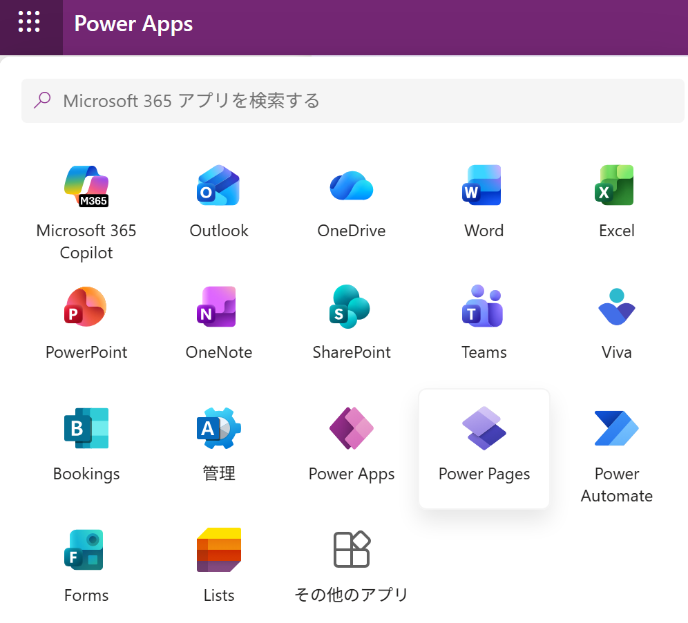Launch Power Automate app
Image resolution: width=688 pixels, height=623 pixels.
point(616,430)
